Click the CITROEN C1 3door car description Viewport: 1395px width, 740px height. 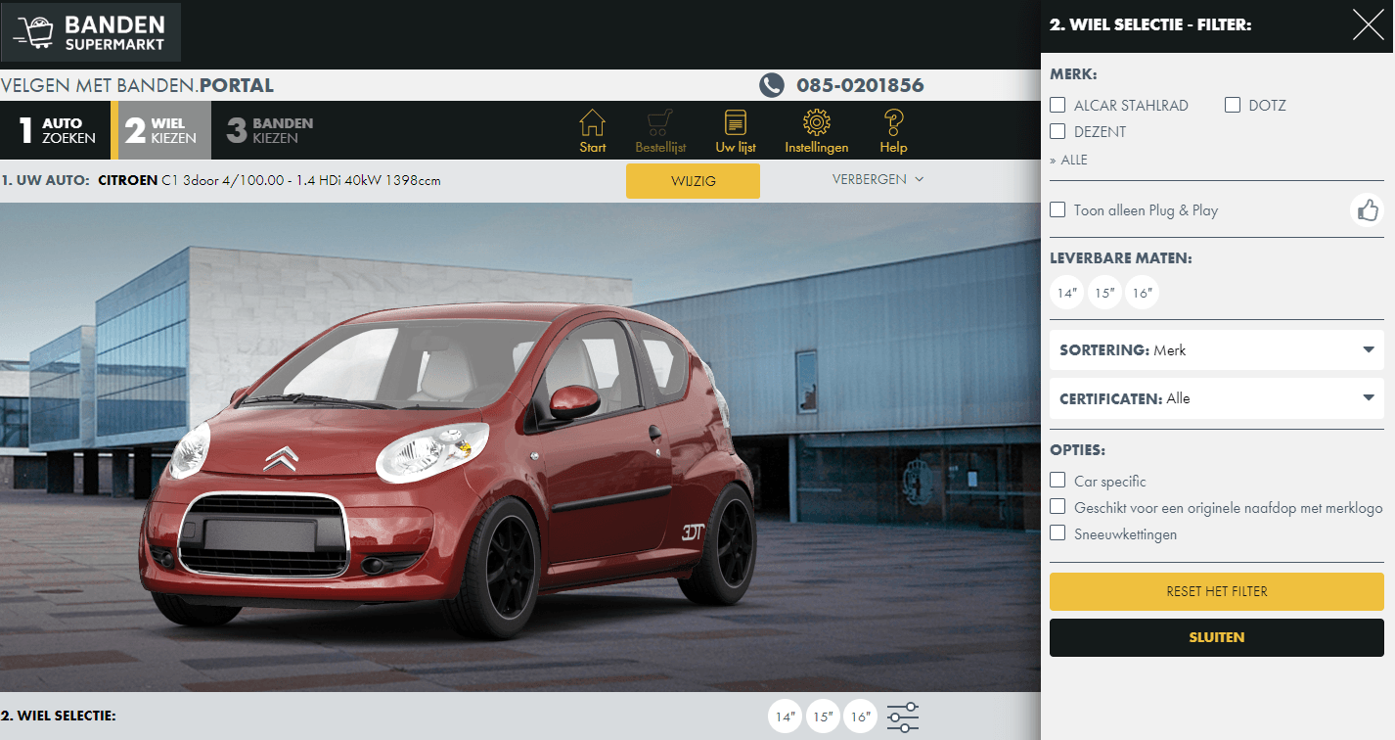click(269, 180)
